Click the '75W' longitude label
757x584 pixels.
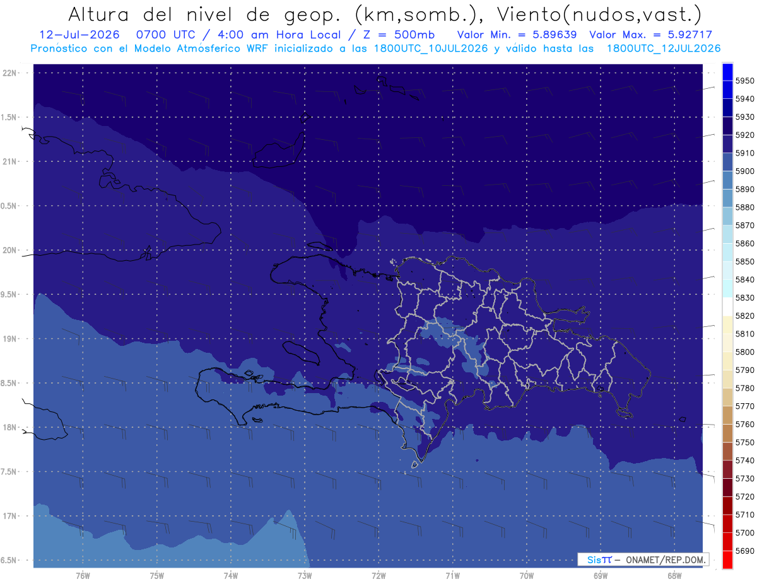click(157, 576)
